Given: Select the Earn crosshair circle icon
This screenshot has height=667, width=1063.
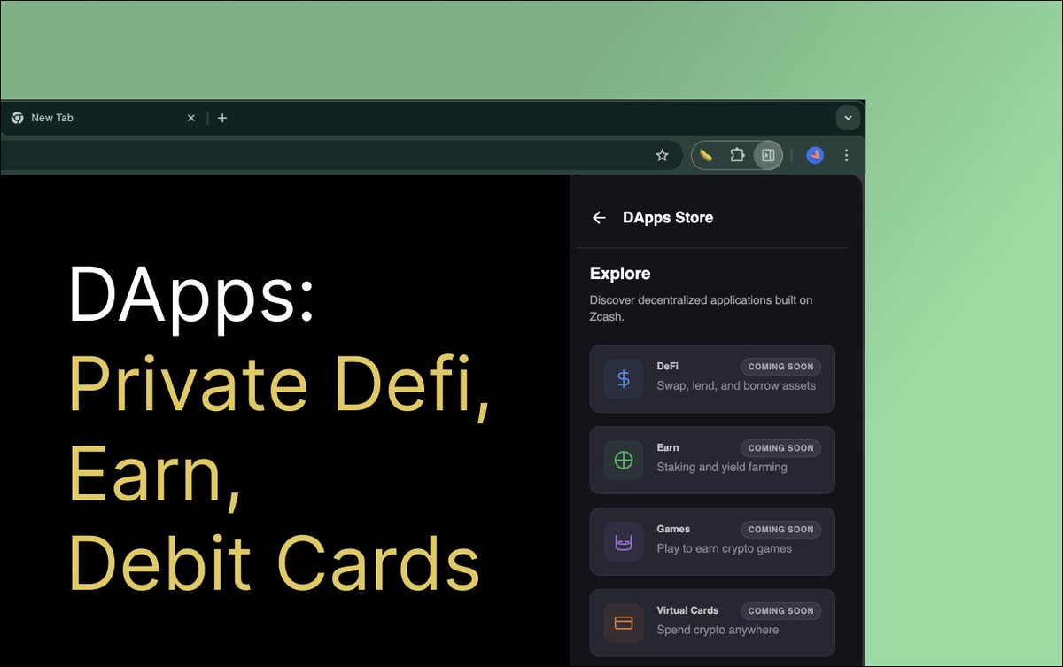Looking at the screenshot, I should click(624, 461).
